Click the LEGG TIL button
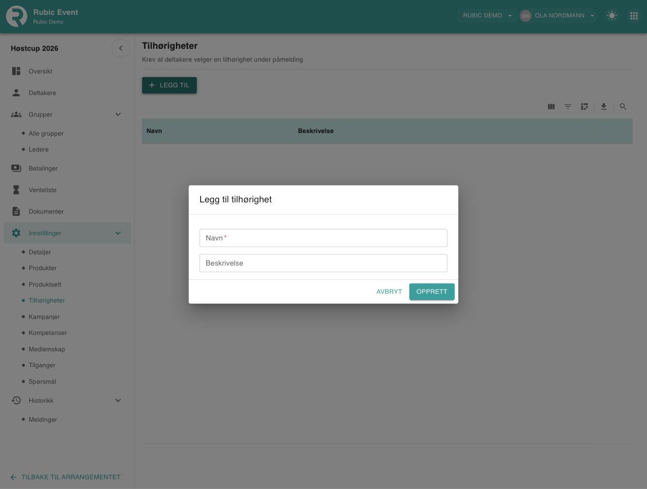The height and width of the screenshot is (489, 647). 169,85
